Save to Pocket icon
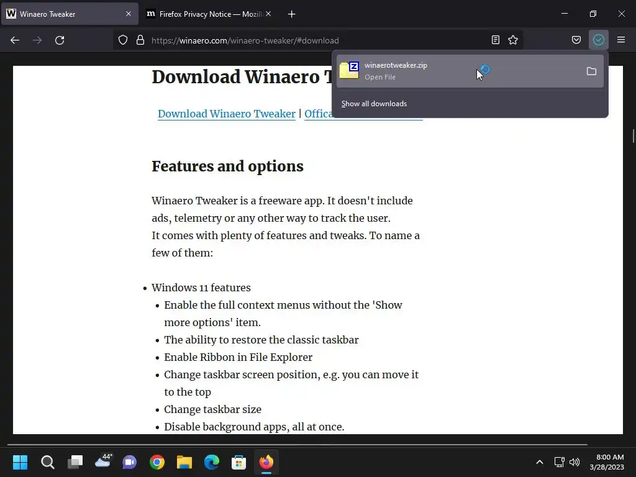This screenshot has height=477, width=636. (576, 40)
